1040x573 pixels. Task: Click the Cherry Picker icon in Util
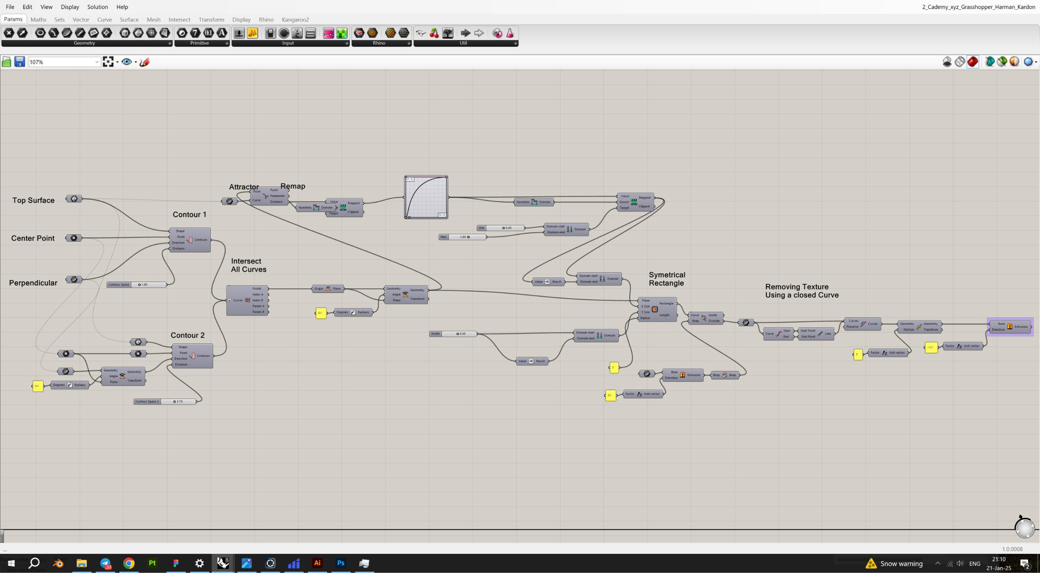[x=434, y=33]
